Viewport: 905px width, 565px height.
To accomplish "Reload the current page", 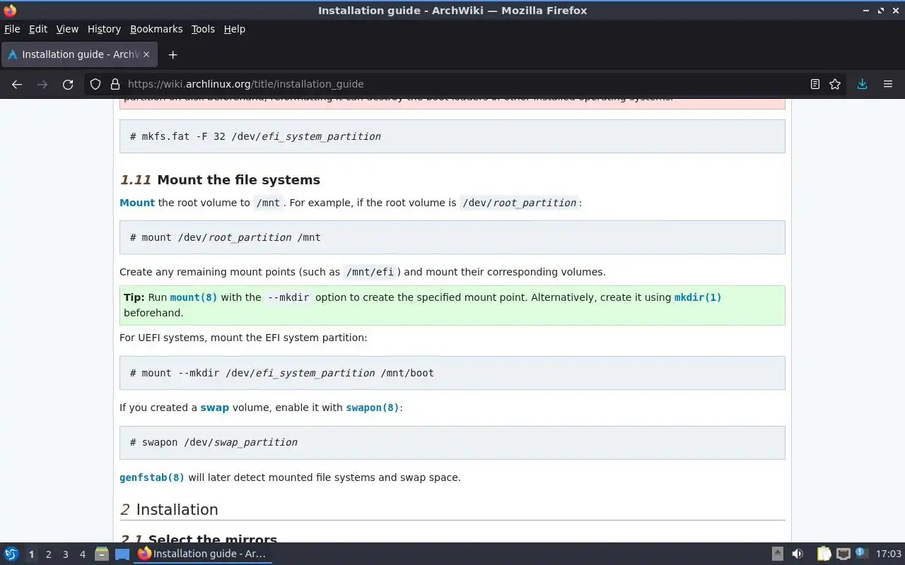I will coord(68,84).
